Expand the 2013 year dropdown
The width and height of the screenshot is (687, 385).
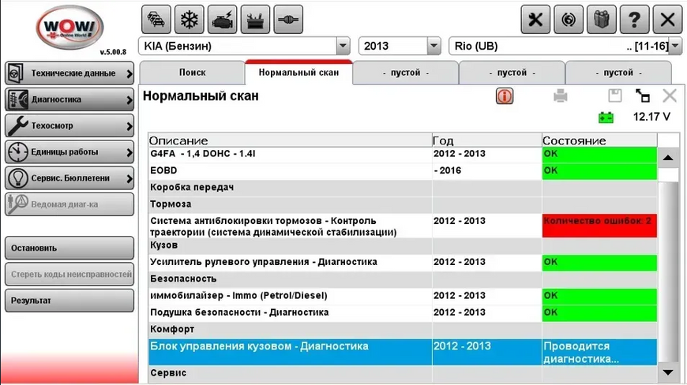[x=434, y=46]
